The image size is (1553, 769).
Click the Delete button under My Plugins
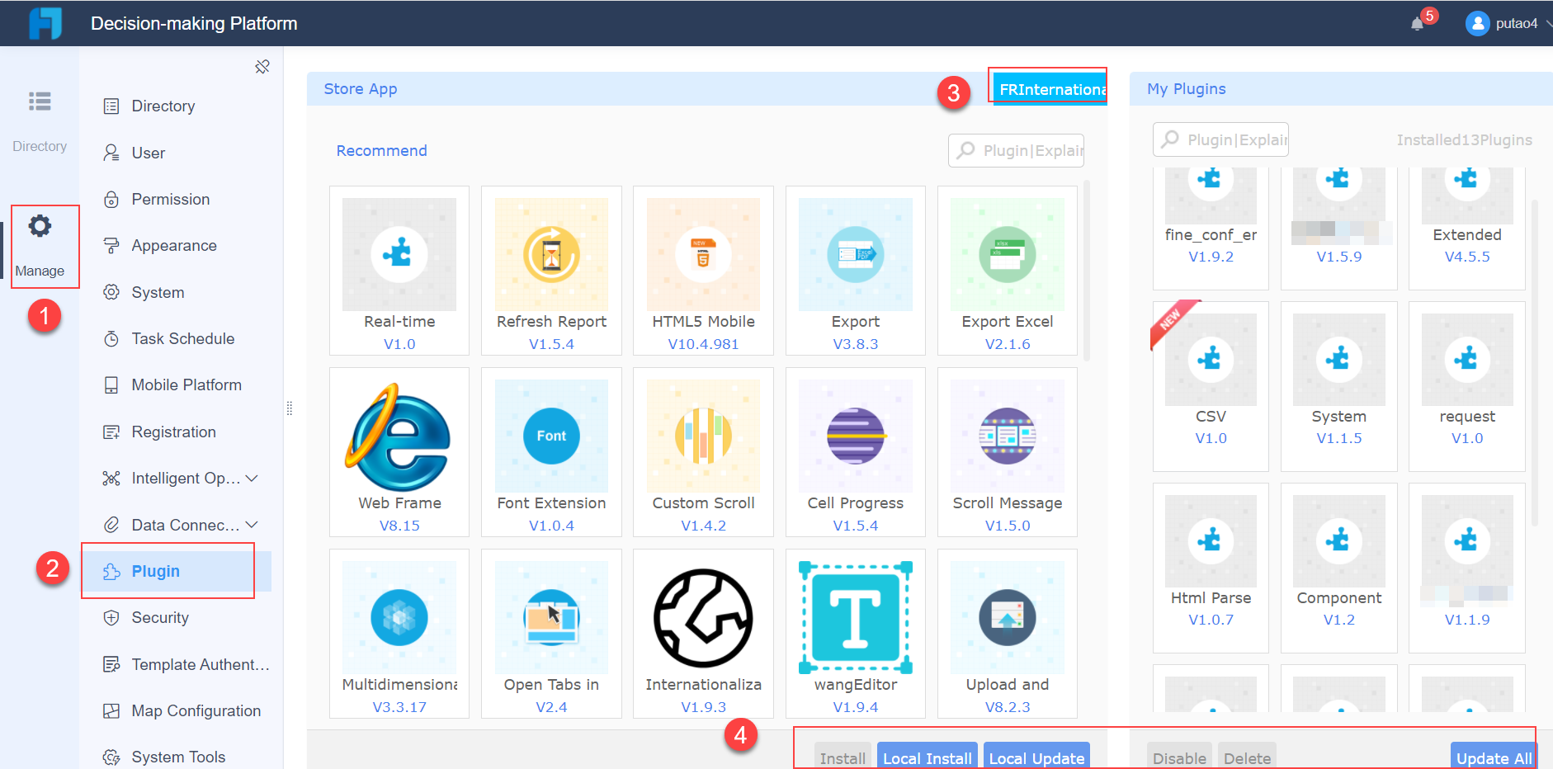point(1247,756)
